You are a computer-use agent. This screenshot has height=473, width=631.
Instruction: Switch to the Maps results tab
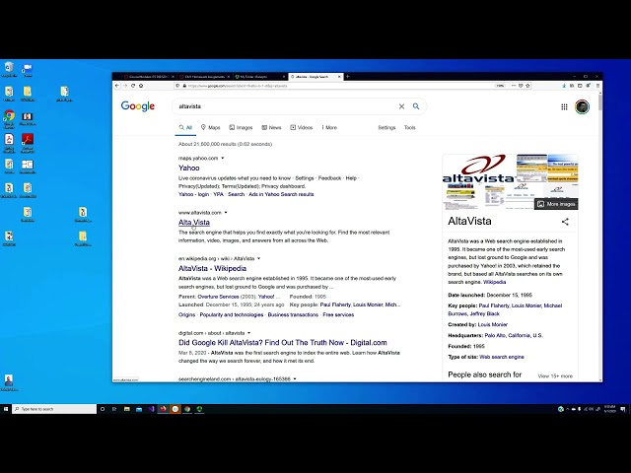click(210, 127)
